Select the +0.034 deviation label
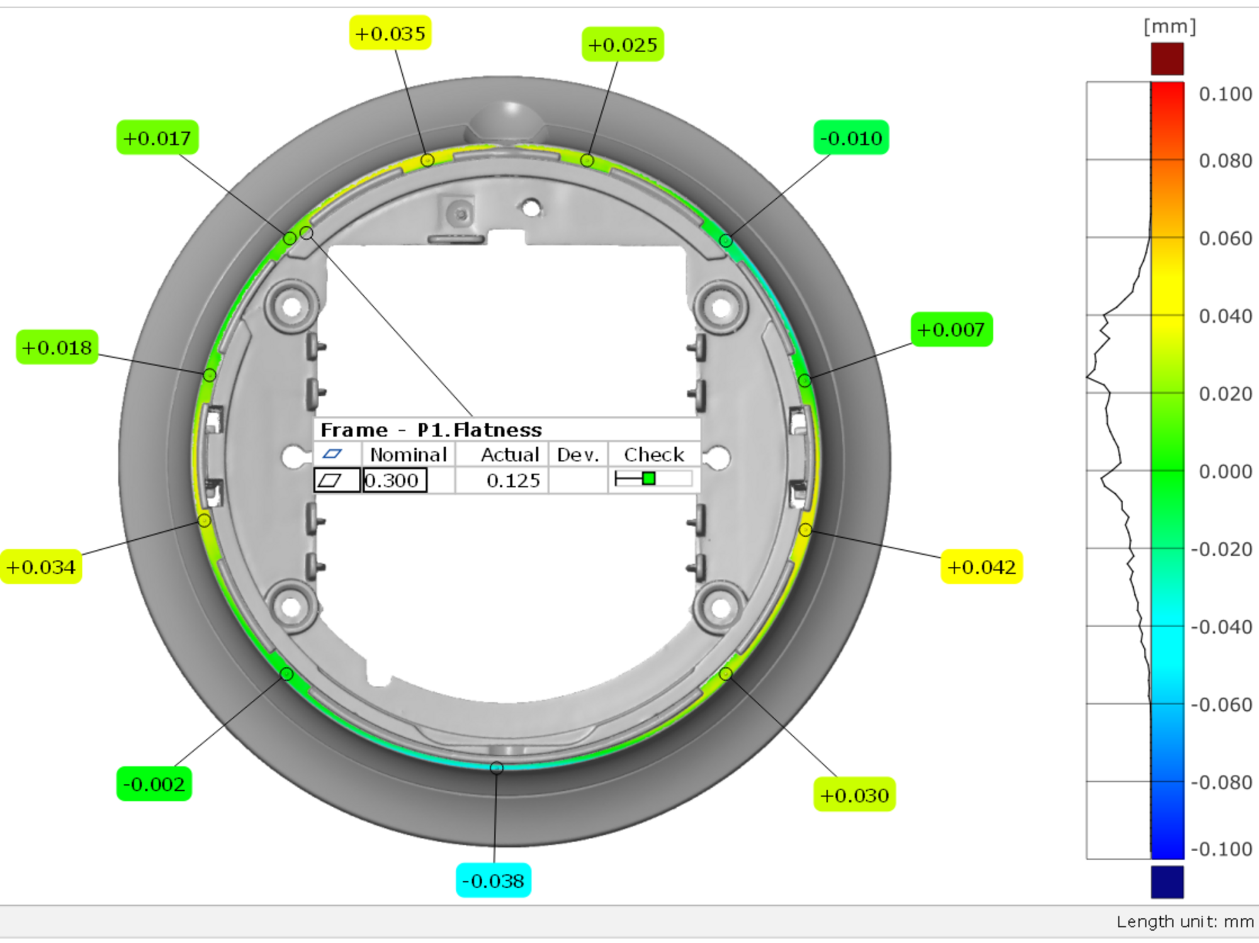 pos(41,567)
